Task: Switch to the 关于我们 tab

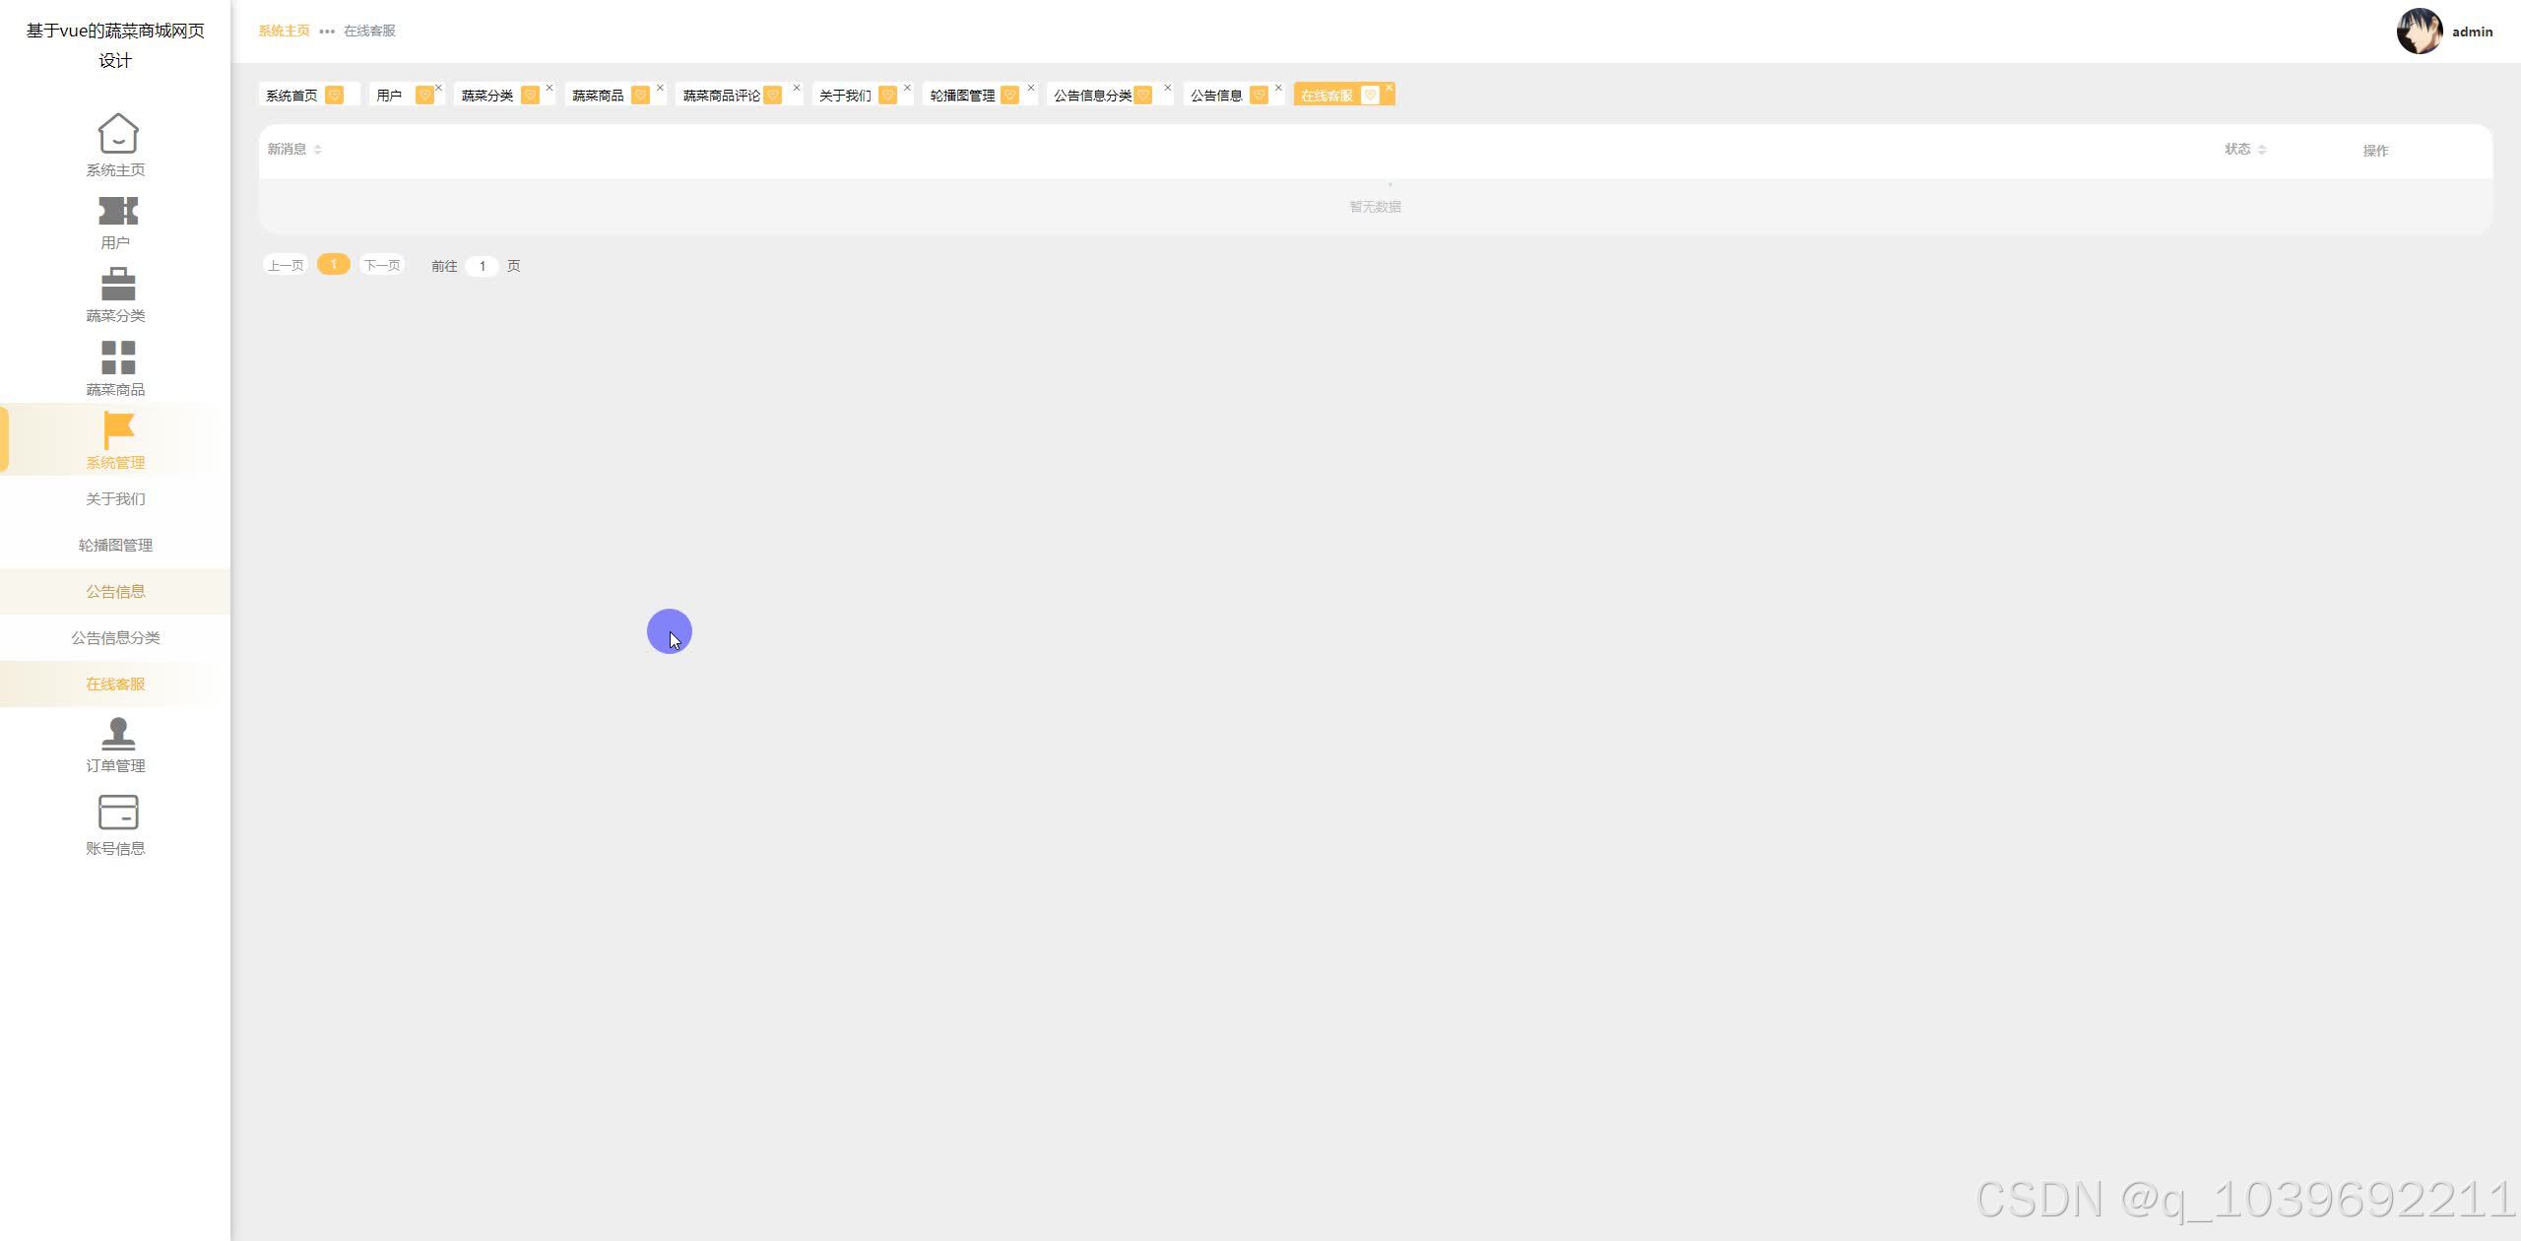Action: point(845,96)
